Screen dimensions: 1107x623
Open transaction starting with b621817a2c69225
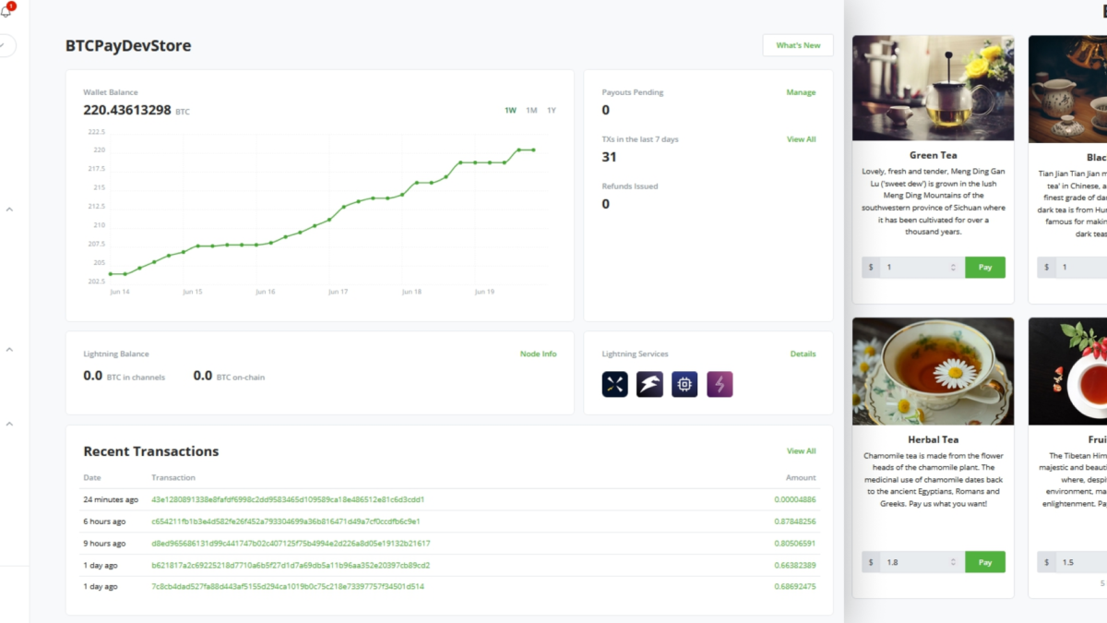point(291,565)
